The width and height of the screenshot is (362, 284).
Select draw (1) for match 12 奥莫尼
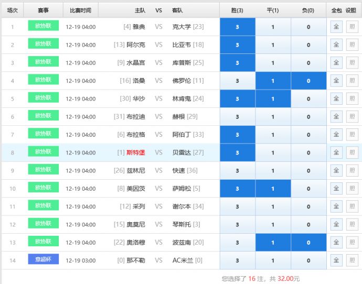[273, 224]
